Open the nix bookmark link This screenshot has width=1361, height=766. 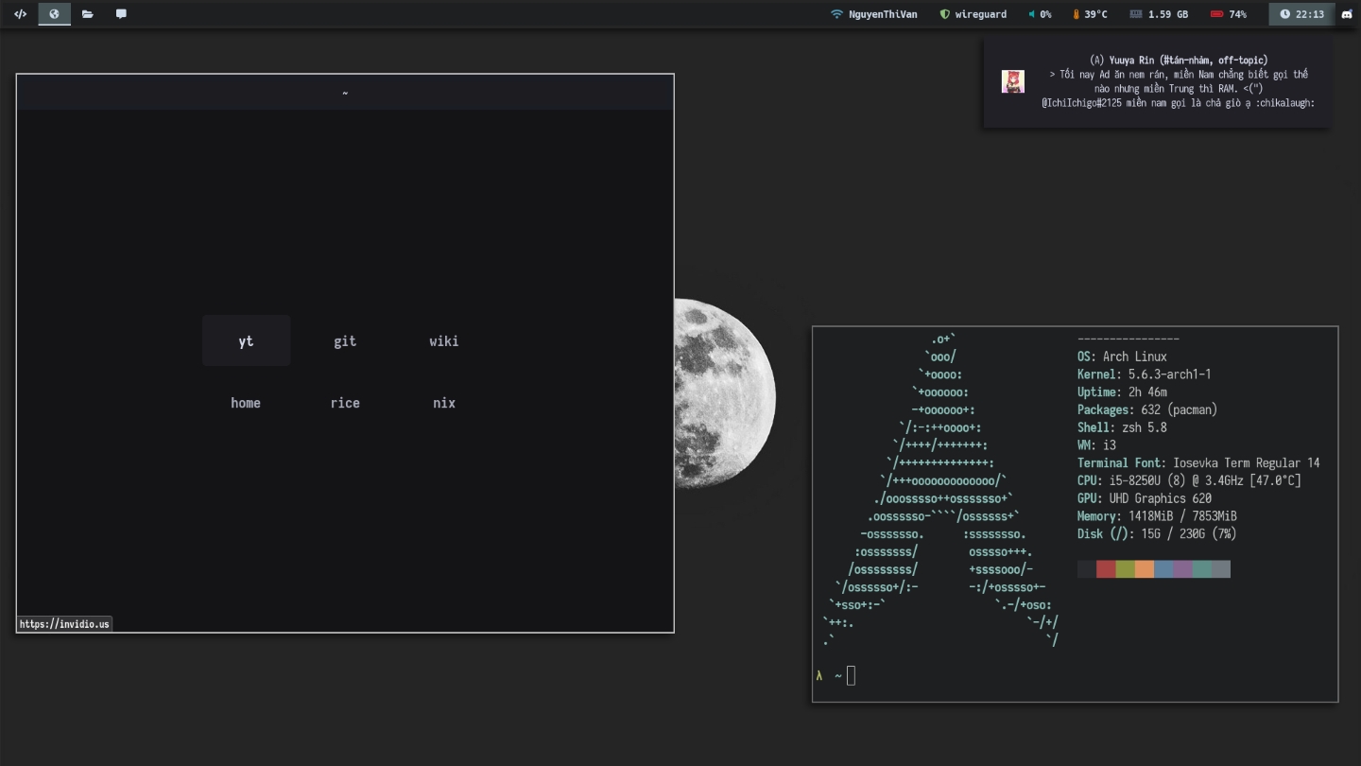(444, 403)
